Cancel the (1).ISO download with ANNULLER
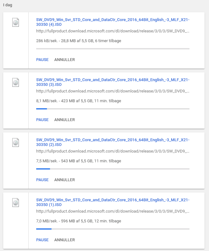 tap(65, 240)
